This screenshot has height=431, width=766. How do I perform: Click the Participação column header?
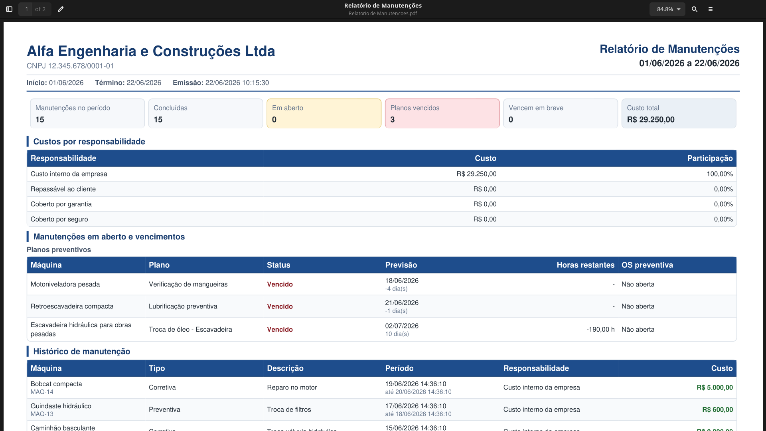tap(710, 158)
